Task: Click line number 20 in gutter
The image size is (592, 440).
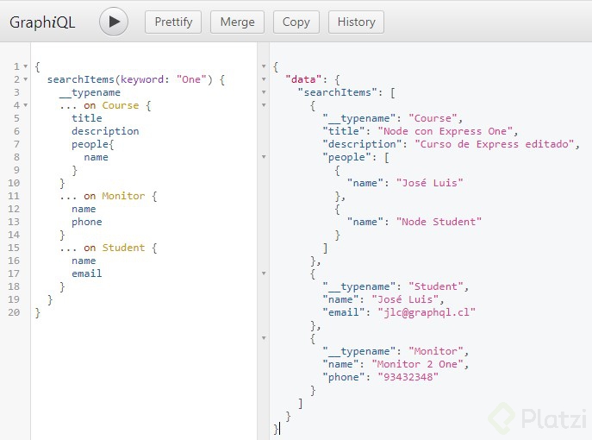Action: point(14,312)
